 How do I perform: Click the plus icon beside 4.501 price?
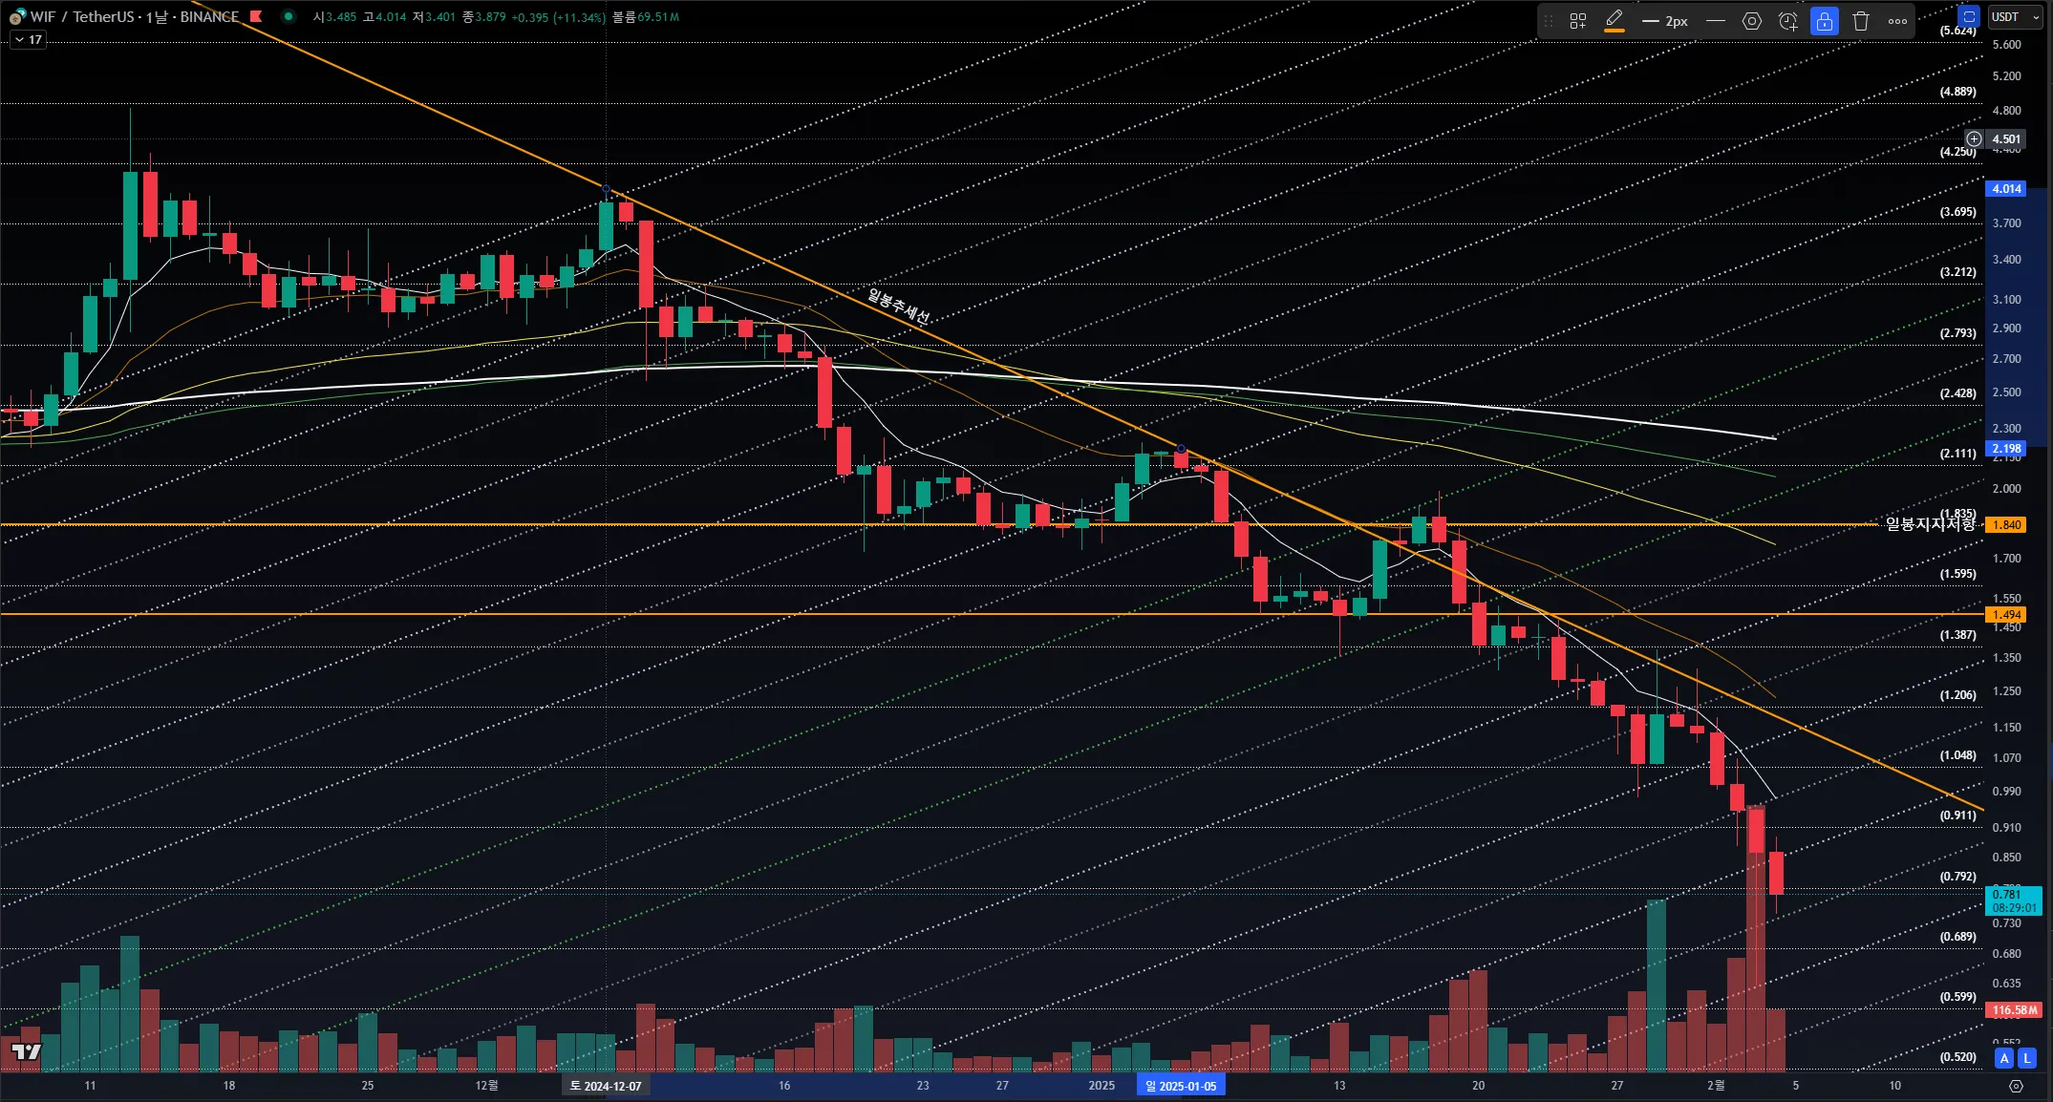click(x=1974, y=139)
